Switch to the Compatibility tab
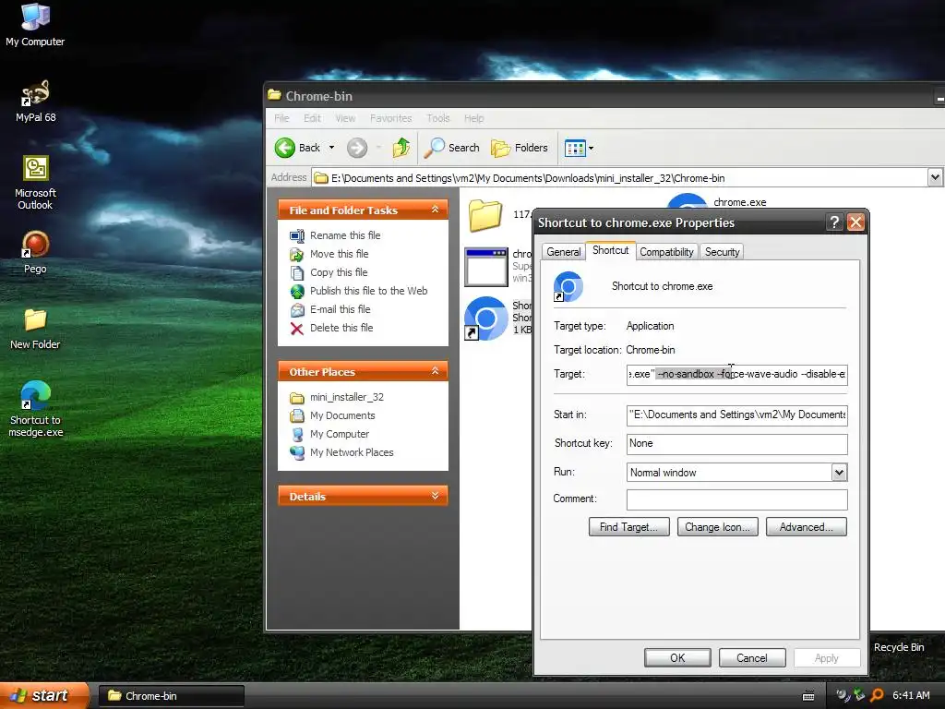This screenshot has height=709, width=945. click(x=666, y=252)
